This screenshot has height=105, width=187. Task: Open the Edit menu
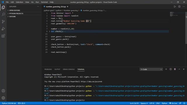coord(12,2)
